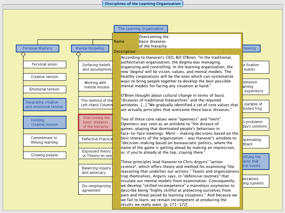Image resolution: width=285 pixels, height=213 pixels.
Task: Select the Disciplines of the Learning Organization title tab
Action: pos(142,4)
